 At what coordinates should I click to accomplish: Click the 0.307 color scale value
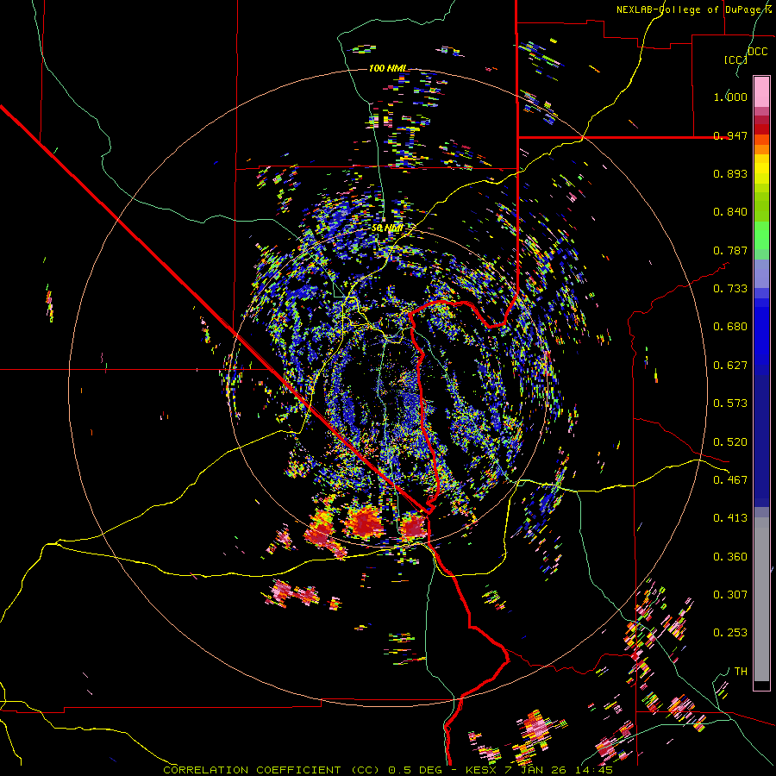(x=730, y=595)
